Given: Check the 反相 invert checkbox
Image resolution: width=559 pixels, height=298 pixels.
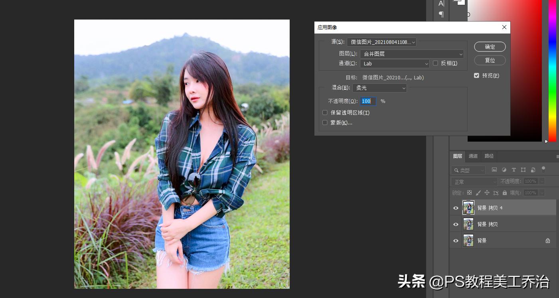Looking at the screenshot, I should [435, 63].
